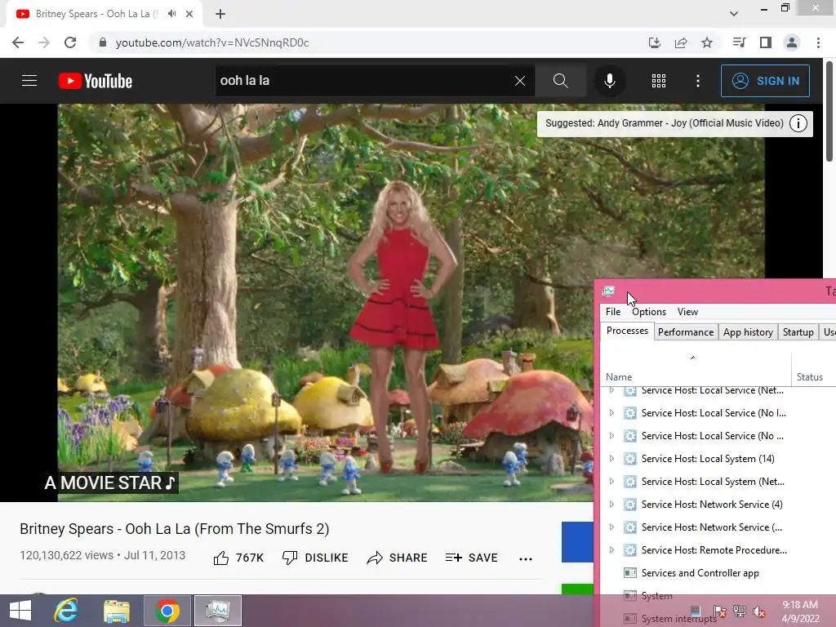View site security lock information
Screen dimensions: 836x627
pos(103,42)
